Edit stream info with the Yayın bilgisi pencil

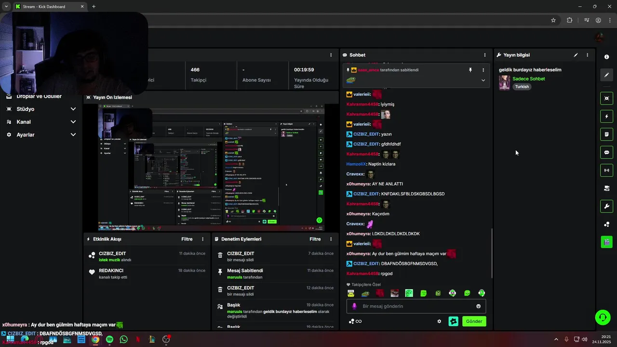pos(576,55)
